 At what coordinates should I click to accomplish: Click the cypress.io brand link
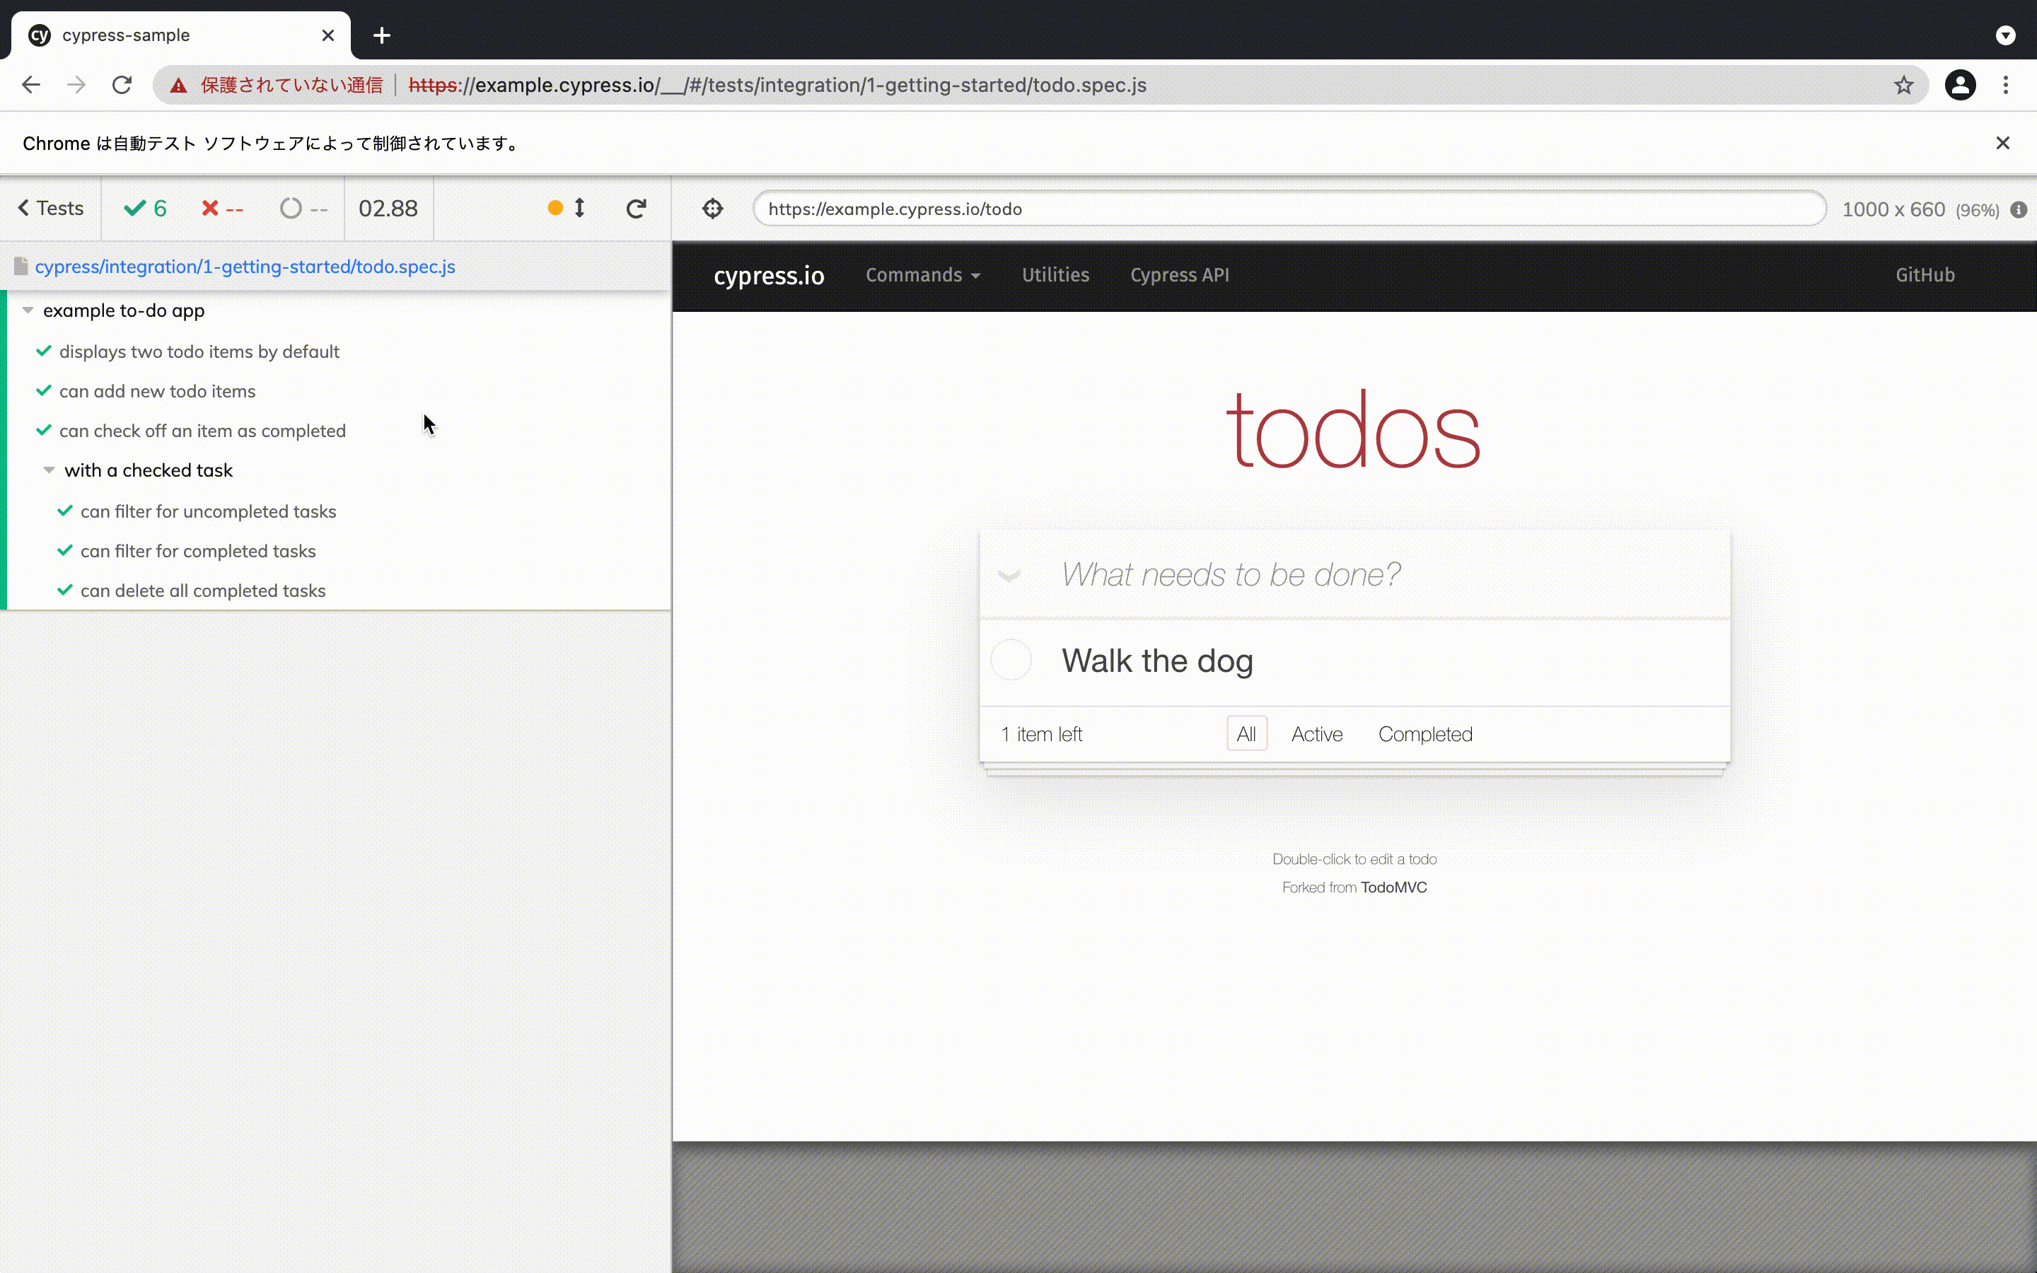[769, 275]
